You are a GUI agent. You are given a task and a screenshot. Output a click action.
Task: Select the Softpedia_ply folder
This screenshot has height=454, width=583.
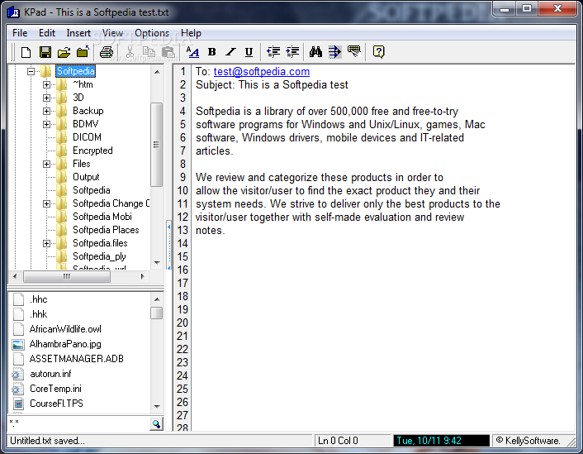tap(99, 256)
